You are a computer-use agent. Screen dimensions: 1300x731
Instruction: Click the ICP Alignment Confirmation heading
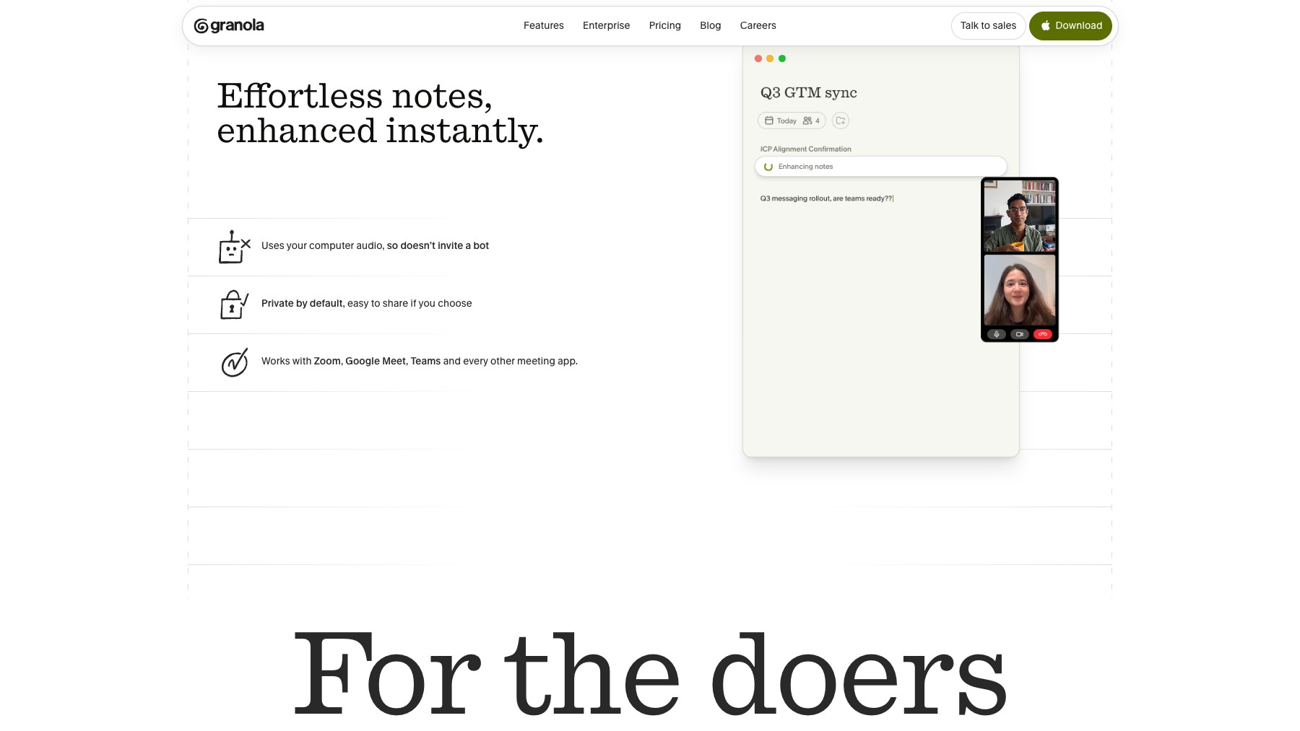coord(805,149)
